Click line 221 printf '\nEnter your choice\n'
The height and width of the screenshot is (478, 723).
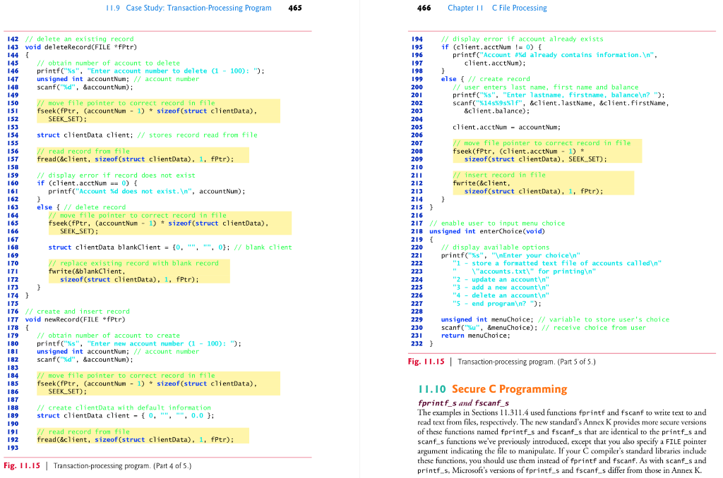tap(510, 255)
